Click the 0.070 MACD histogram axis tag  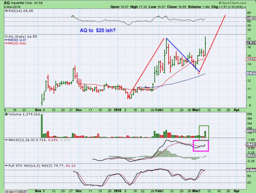tap(251, 156)
